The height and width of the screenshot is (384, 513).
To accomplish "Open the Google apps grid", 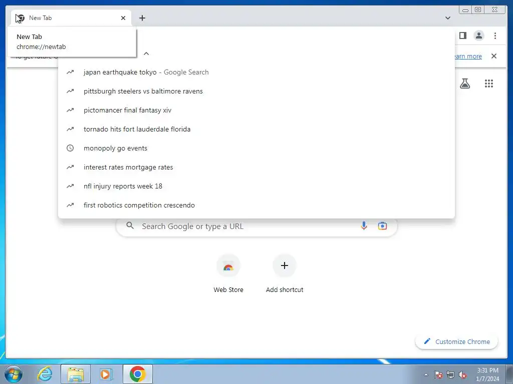I will pos(488,83).
